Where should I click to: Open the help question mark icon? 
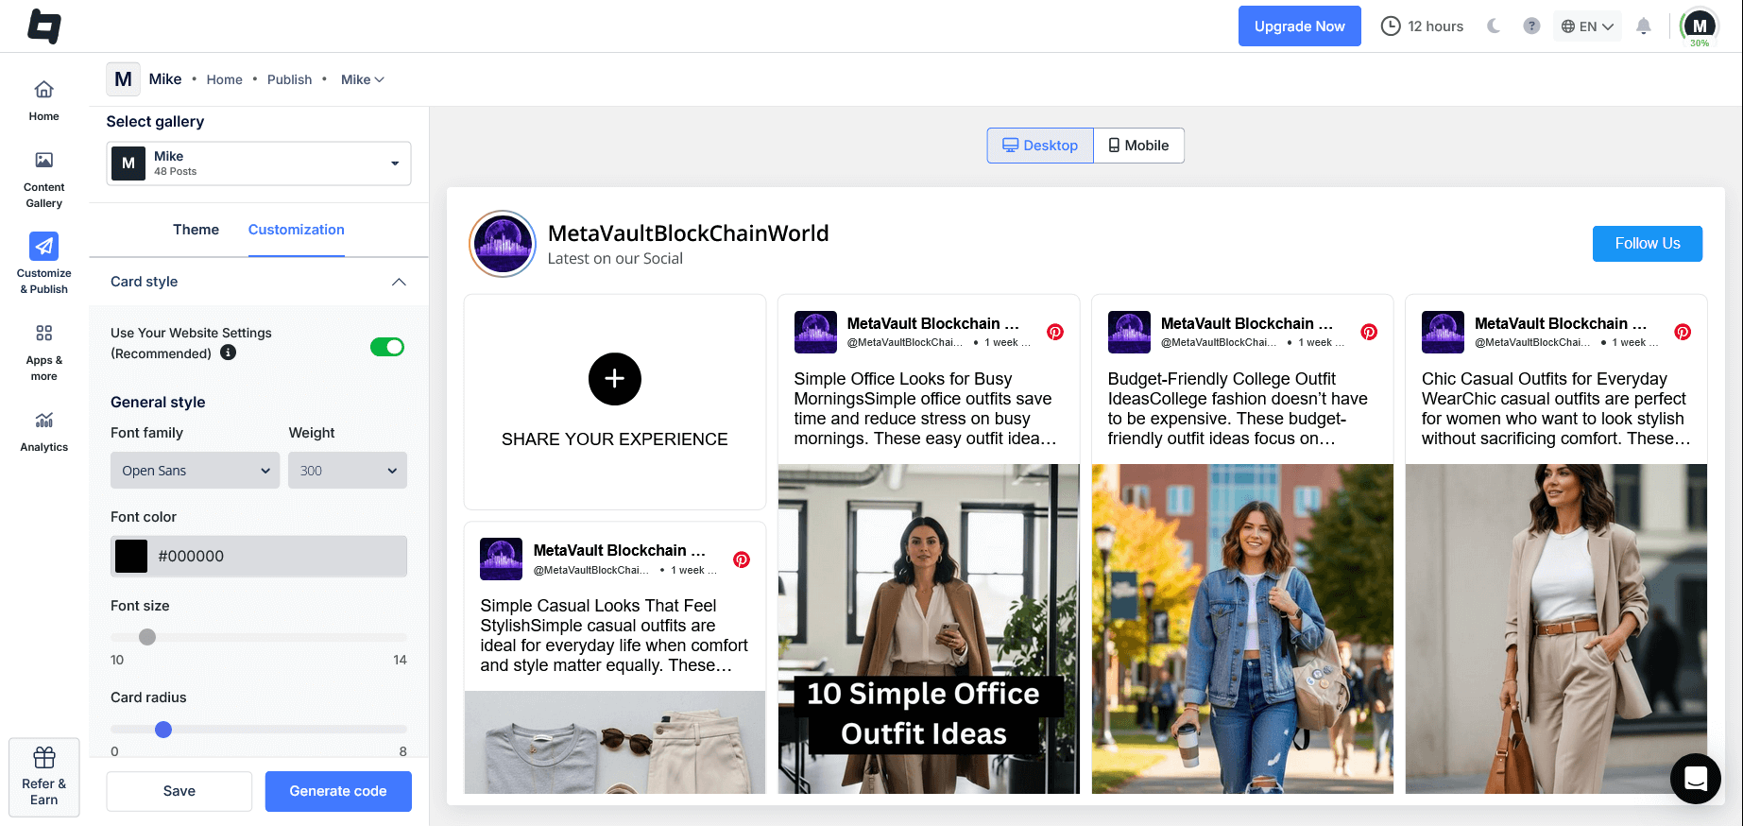(x=1531, y=26)
